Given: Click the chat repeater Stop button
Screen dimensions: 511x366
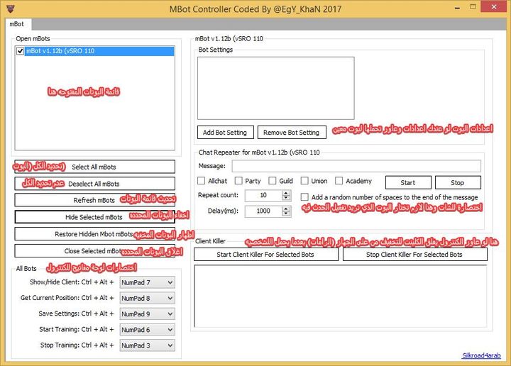Looking at the screenshot, I should click(x=458, y=183).
